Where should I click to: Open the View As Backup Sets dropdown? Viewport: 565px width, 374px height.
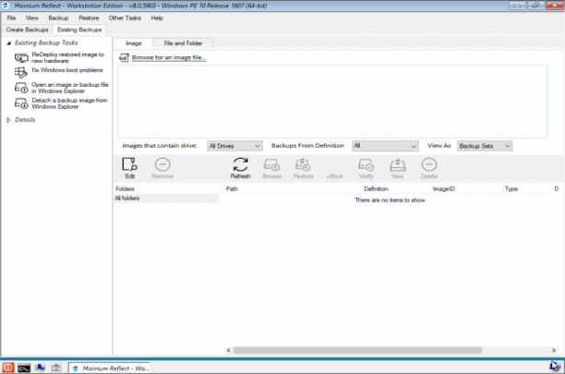pyautogui.click(x=485, y=146)
